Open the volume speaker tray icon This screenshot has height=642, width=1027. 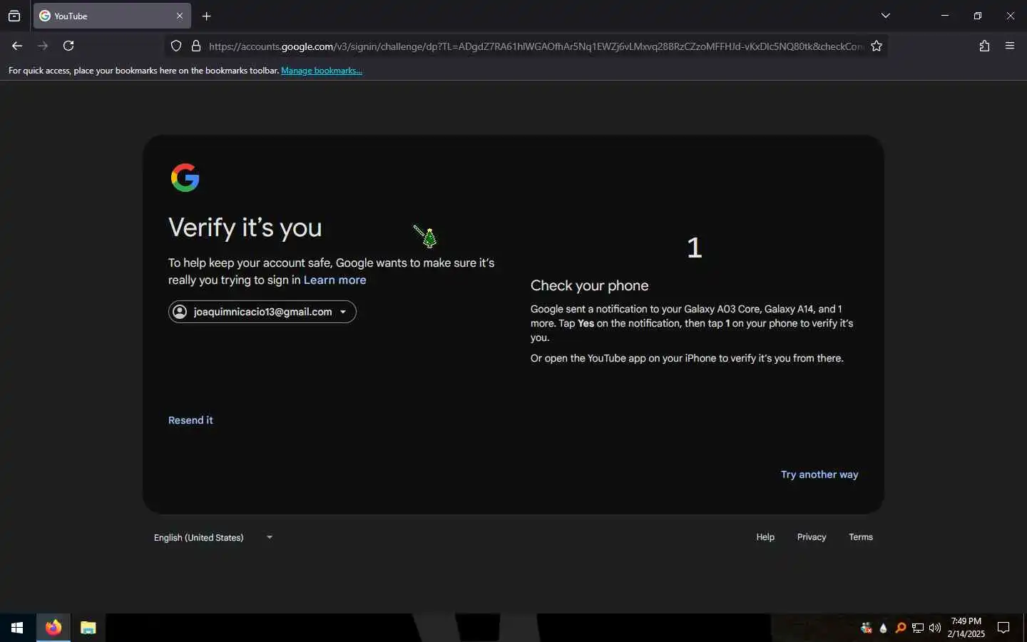click(935, 628)
